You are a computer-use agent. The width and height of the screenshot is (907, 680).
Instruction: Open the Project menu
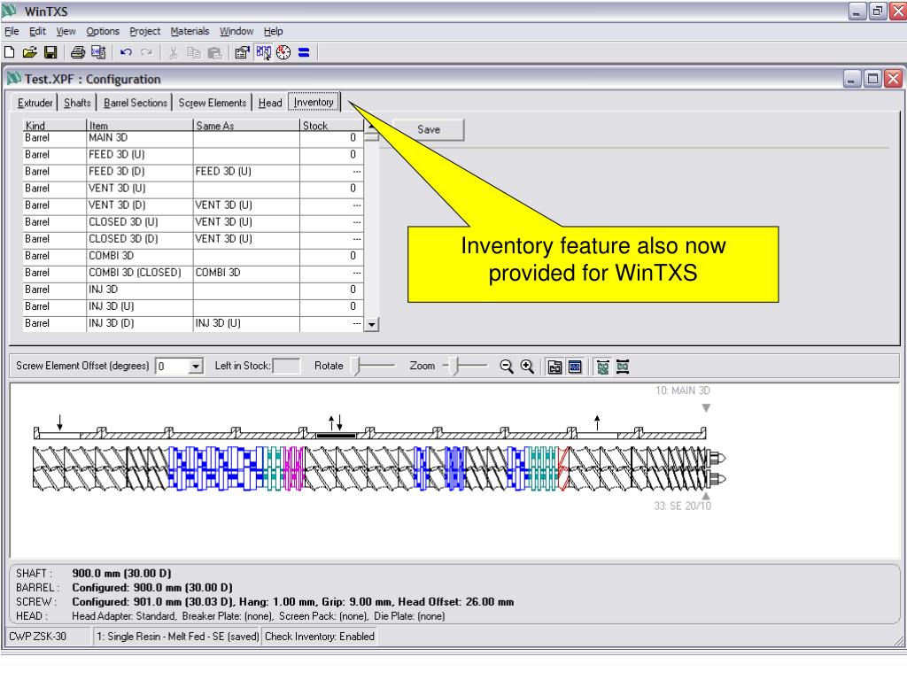point(144,31)
